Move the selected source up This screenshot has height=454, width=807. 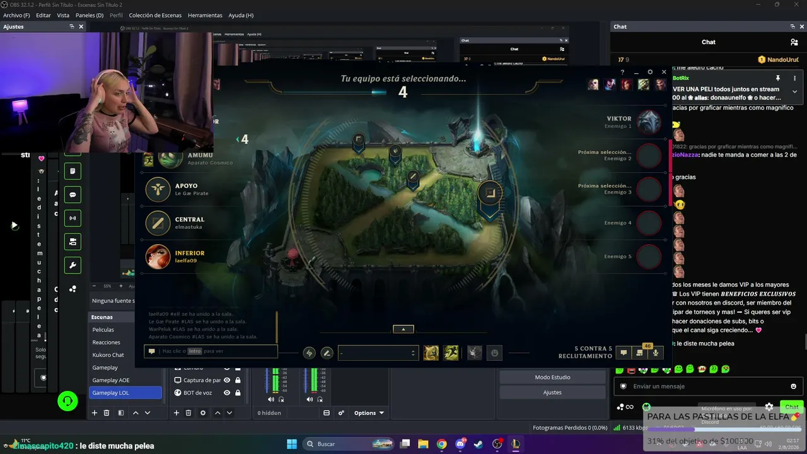pyautogui.click(x=218, y=413)
